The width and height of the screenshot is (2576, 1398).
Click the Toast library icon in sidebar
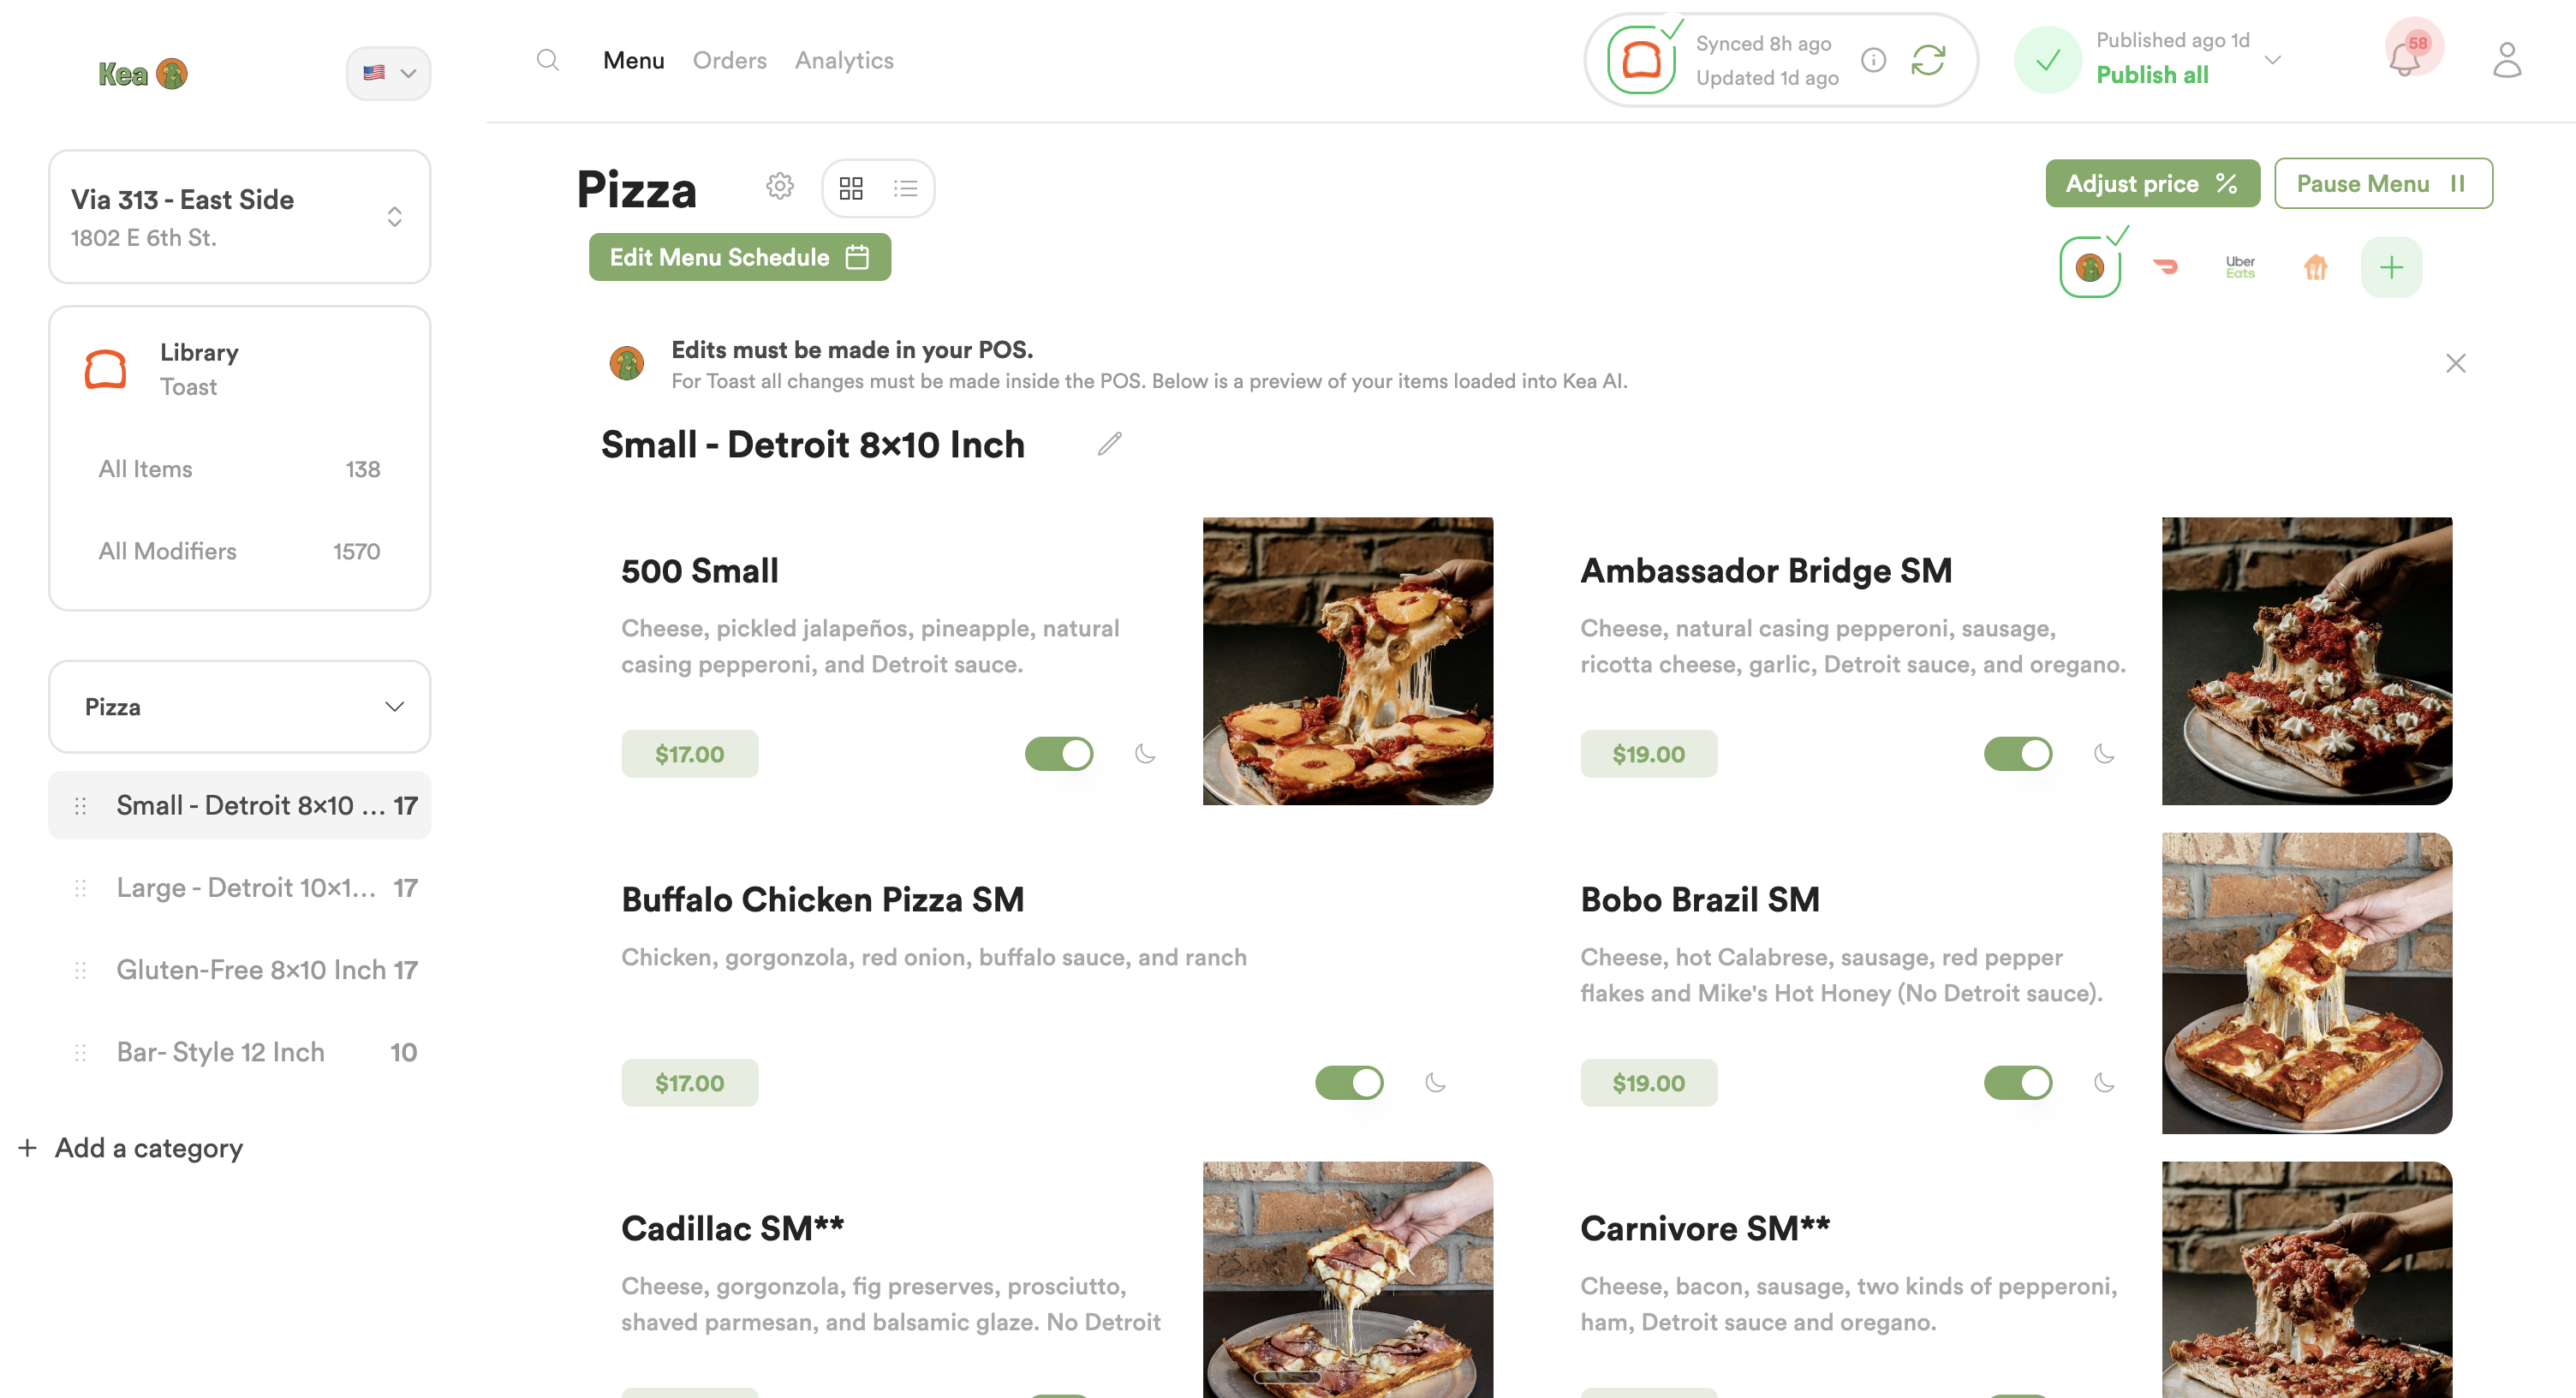tap(106, 369)
